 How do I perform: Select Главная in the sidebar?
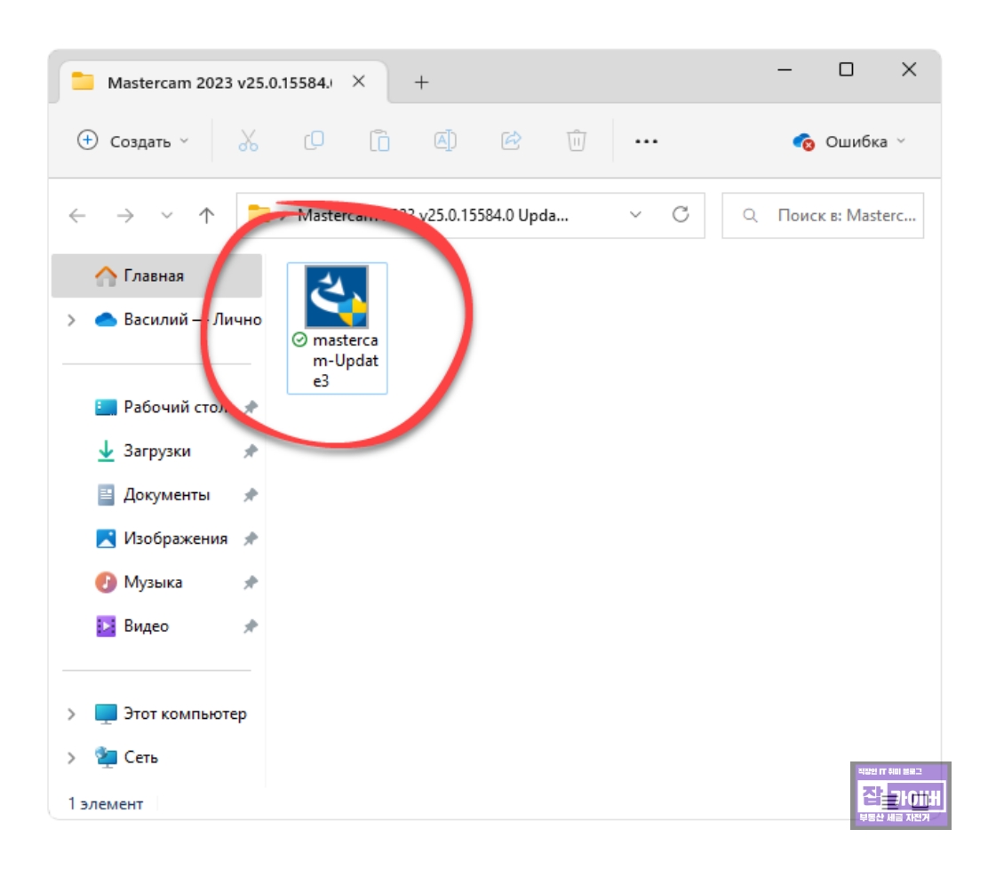[156, 276]
